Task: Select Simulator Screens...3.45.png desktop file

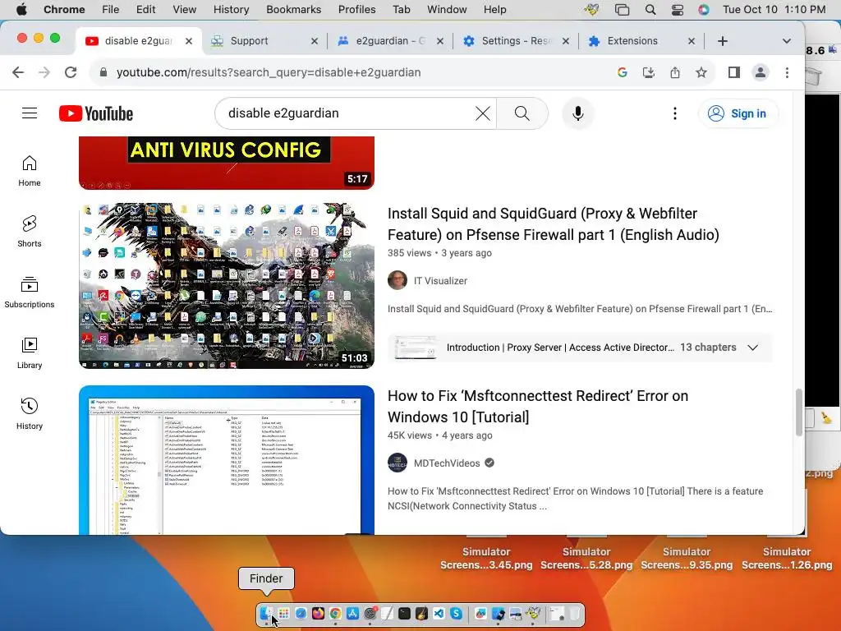Action: (x=486, y=558)
